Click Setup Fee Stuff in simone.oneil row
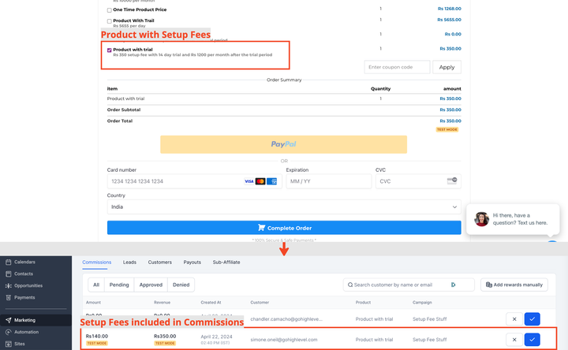The image size is (568, 350). [x=429, y=340]
